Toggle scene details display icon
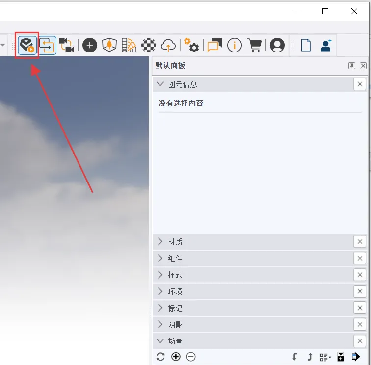371x365 pixels. [341, 357]
